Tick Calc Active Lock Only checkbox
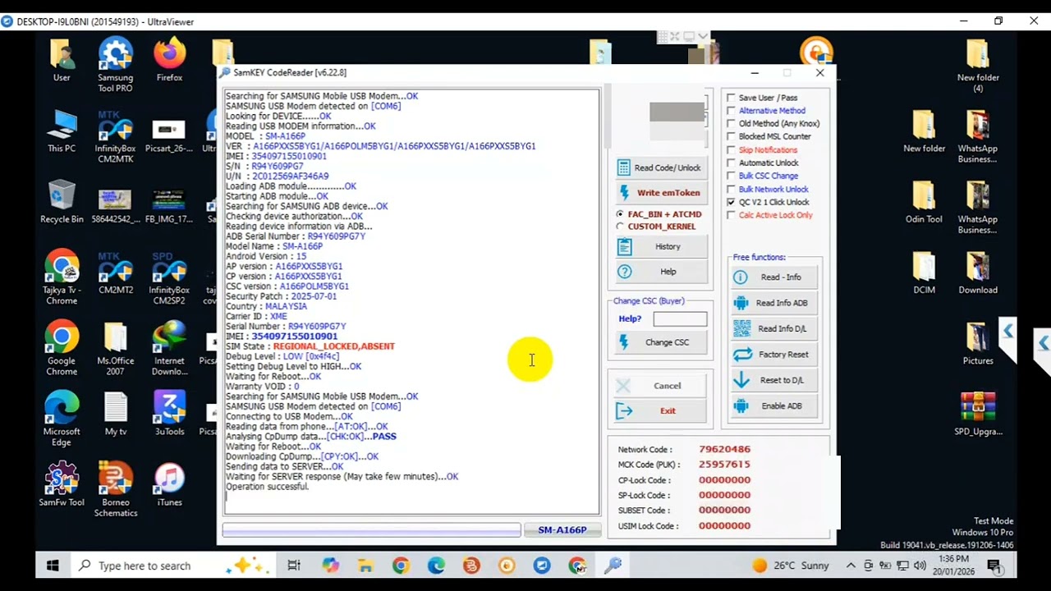Viewport: 1051px width, 591px height. (x=732, y=215)
